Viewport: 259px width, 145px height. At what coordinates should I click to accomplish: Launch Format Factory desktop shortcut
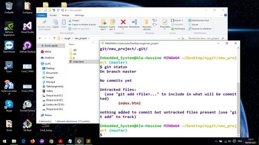pos(28,106)
